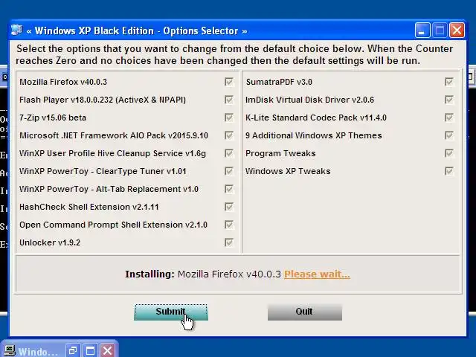Viewport: 476px width, 357px height.
Task: Click 'K-Lite Standard Codec Pack v11.4.0' label
Action: coord(316,118)
